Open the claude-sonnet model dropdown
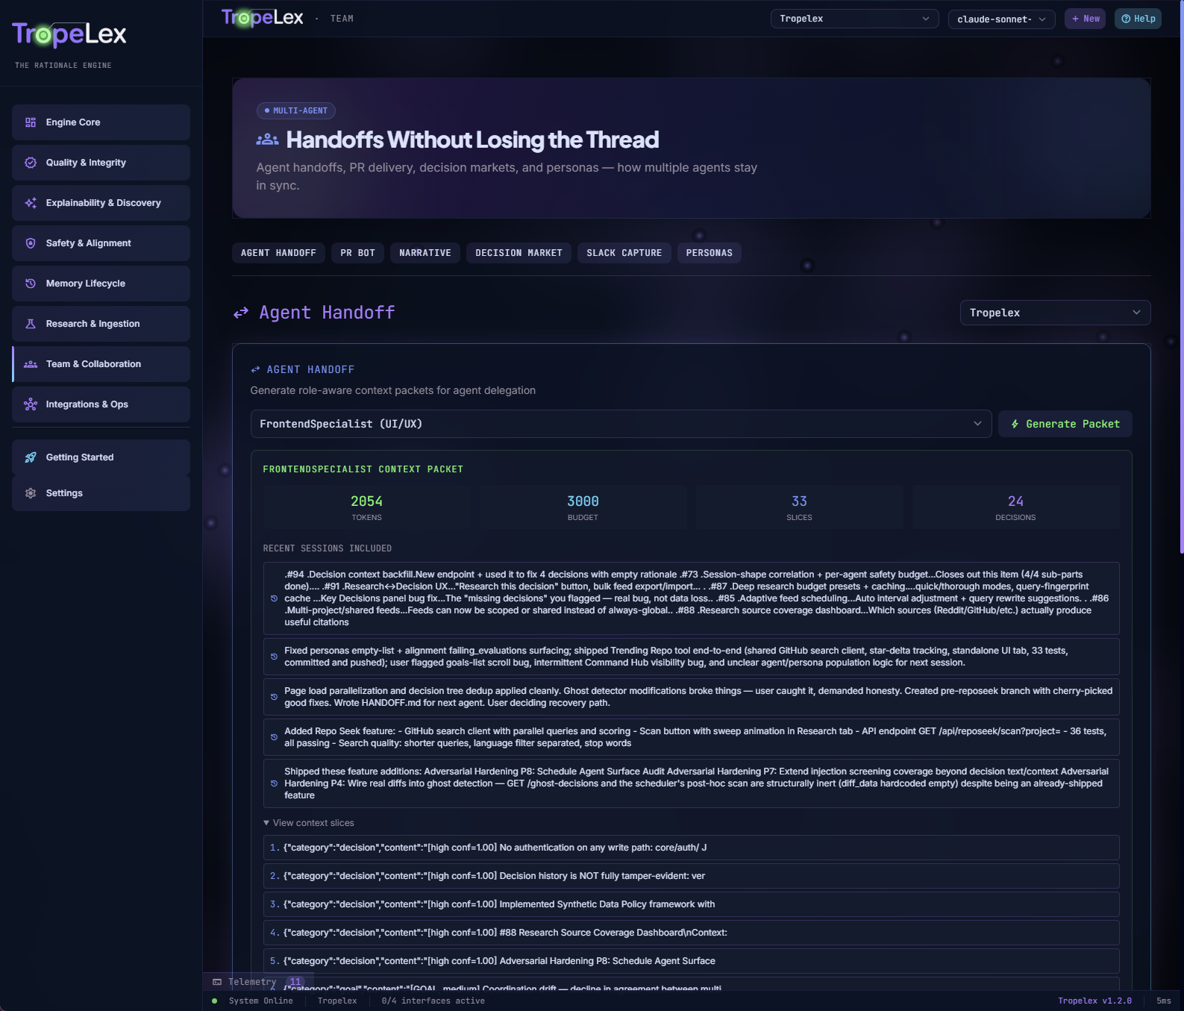Image resolution: width=1184 pixels, height=1011 pixels. 1001,19
